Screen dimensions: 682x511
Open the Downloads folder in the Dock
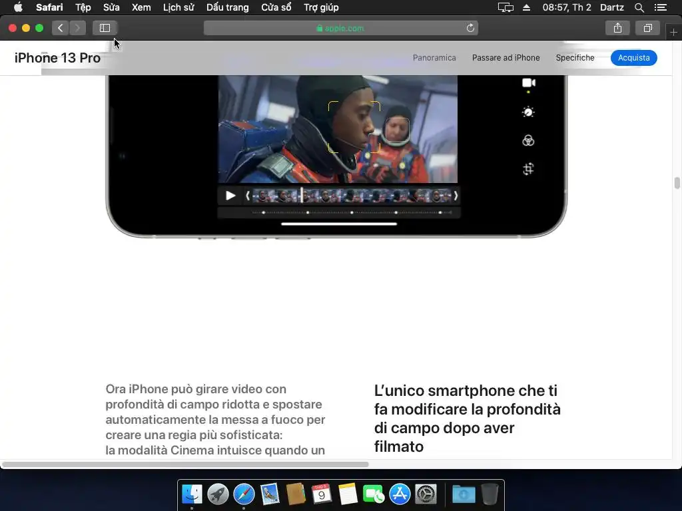(464, 494)
